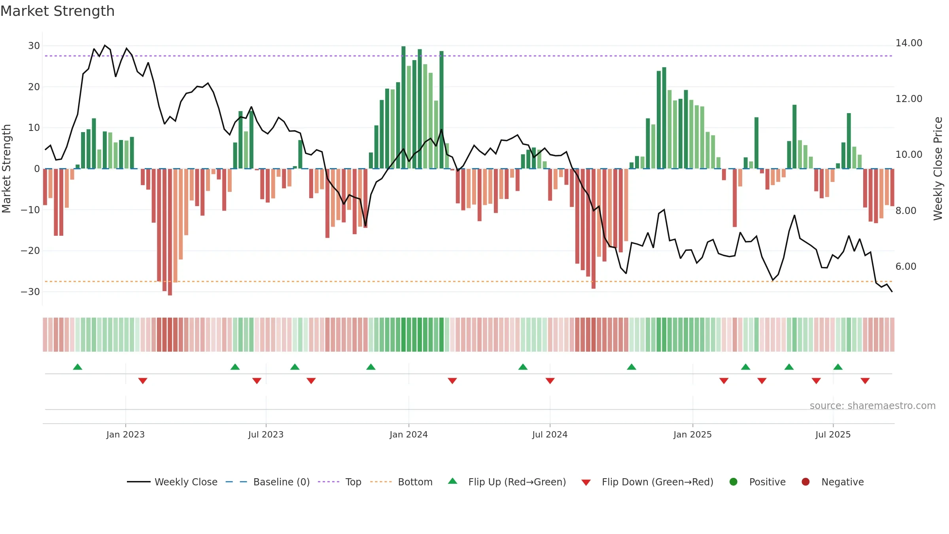Click the Jan 2024 x-axis label
949x534 pixels.
[x=408, y=434]
